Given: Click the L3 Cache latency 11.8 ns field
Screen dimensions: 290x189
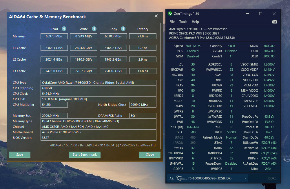Looking at the screenshot, I should pyautogui.click(x=143, y=71).
